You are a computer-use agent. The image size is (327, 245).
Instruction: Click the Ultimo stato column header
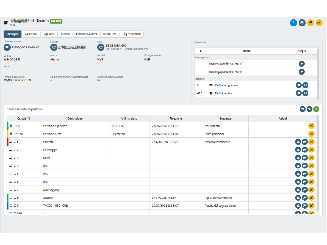pyautogui.click(x=129, y=119)
